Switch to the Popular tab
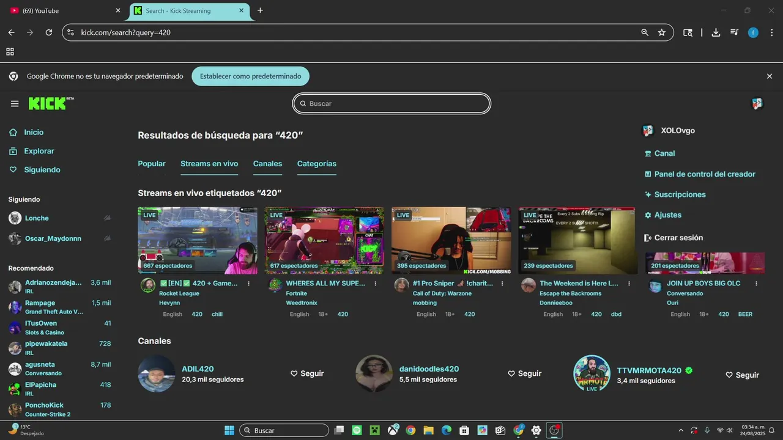The width and height of the screenshot is (783, 440). coord(152,164)
